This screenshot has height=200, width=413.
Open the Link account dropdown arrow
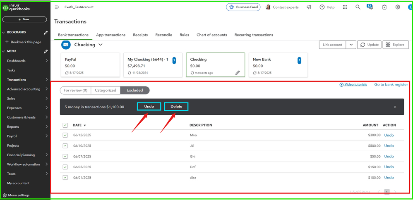[x=351, y=45]
